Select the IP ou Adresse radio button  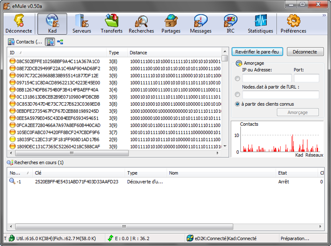(x=237, y=79)
